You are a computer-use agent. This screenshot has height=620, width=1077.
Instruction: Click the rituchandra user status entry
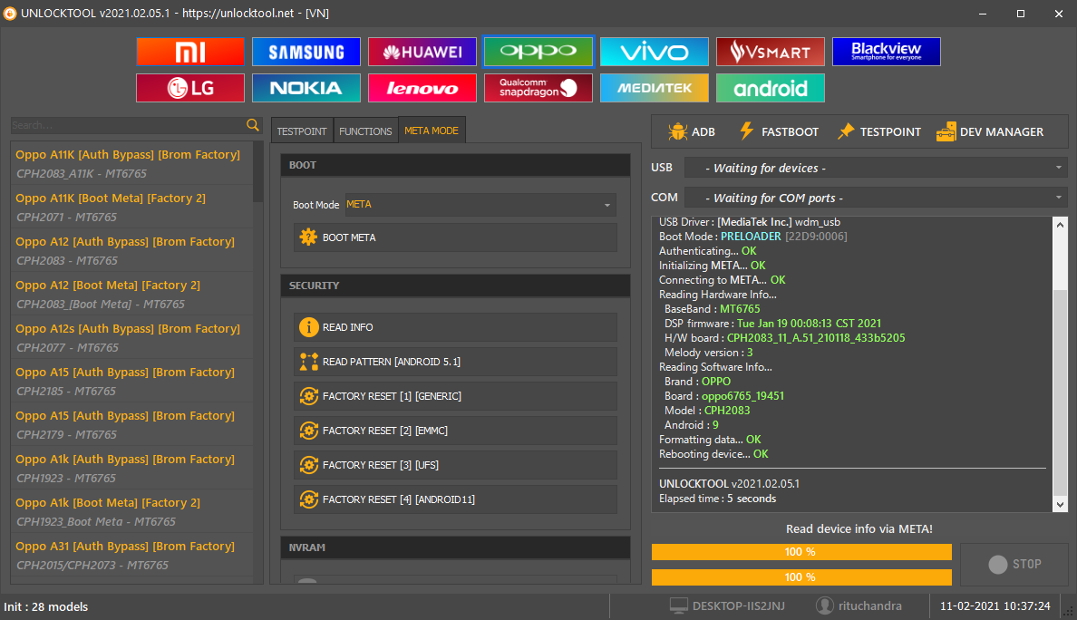tap(859, 605)
